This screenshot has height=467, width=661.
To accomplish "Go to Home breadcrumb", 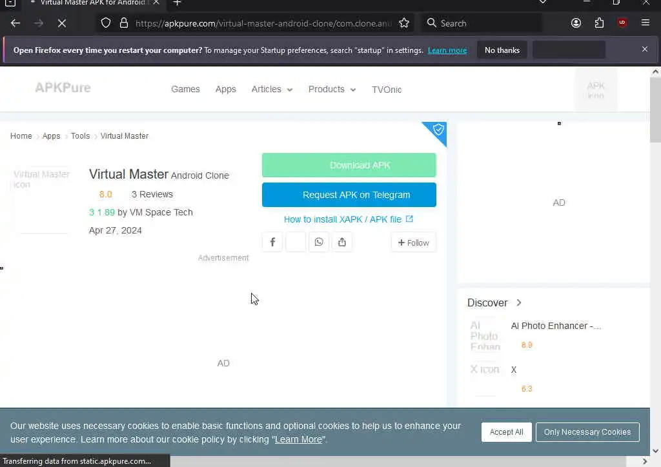I will click(x=21, y=136).
